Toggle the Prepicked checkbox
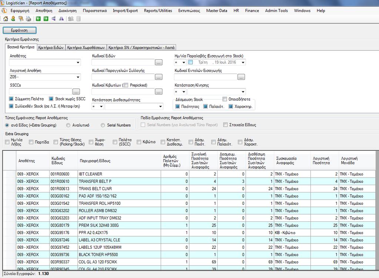This screenshot has height=278, width=379. pos(126,85)
